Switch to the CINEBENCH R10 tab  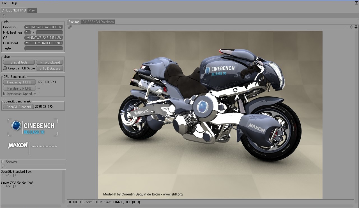(x=14, y=10)
